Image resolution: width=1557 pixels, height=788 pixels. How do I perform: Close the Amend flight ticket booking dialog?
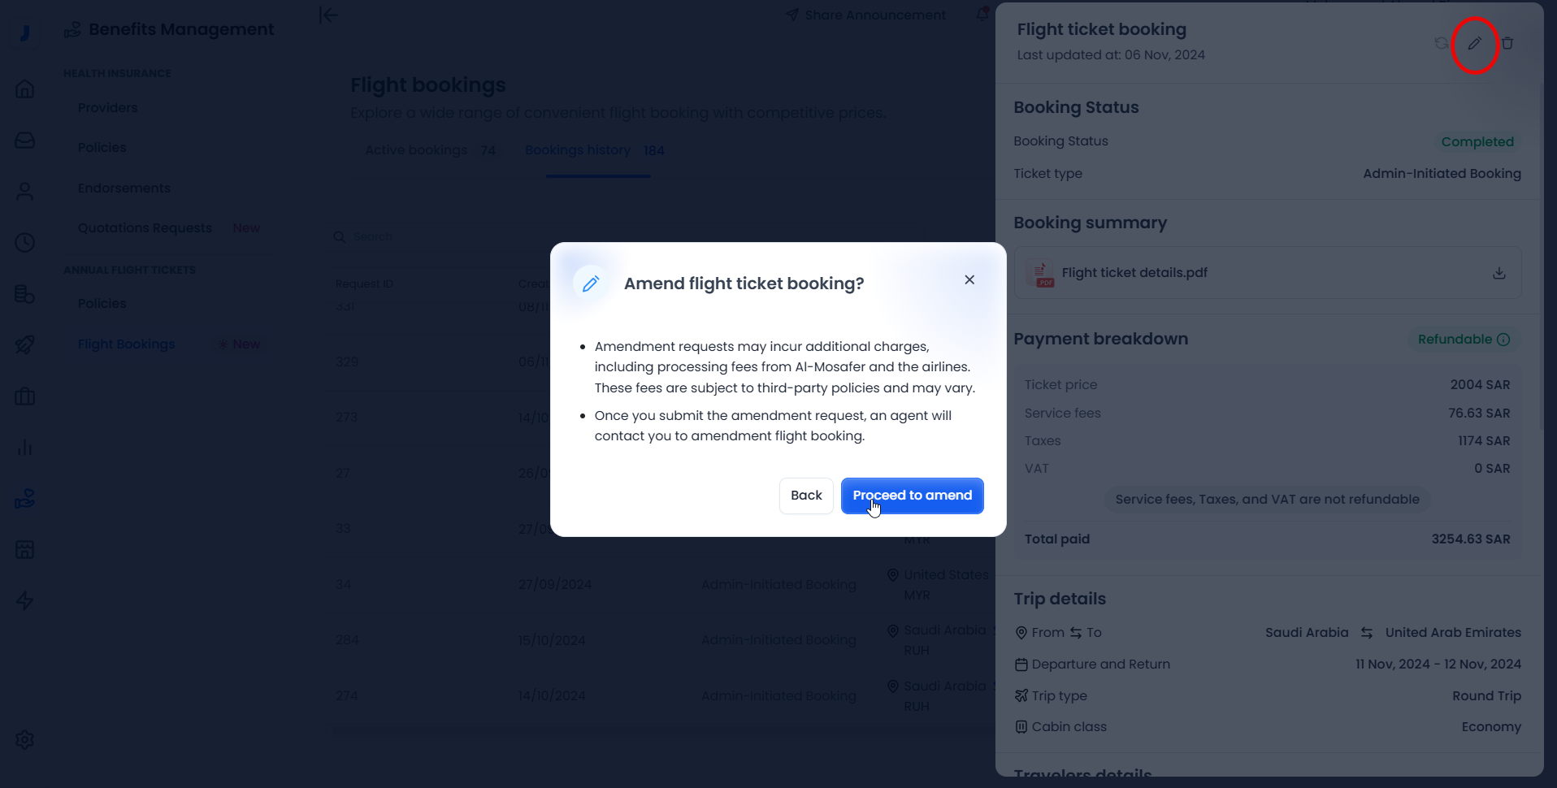point(969,279)
